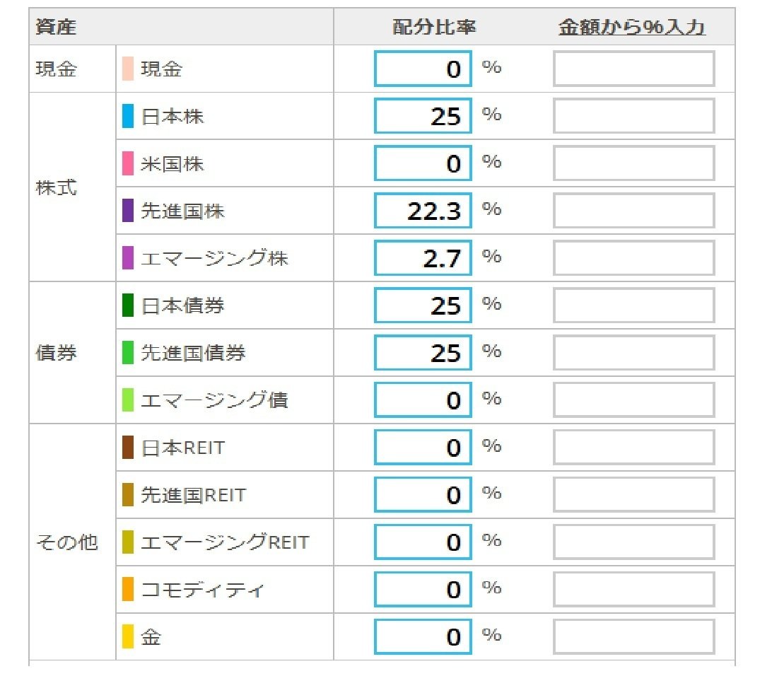Image resolution: width=772 pixels, height=676 pixels.
Task: Select the 先進国株 purple color swatch
Action: pos(128,211)
